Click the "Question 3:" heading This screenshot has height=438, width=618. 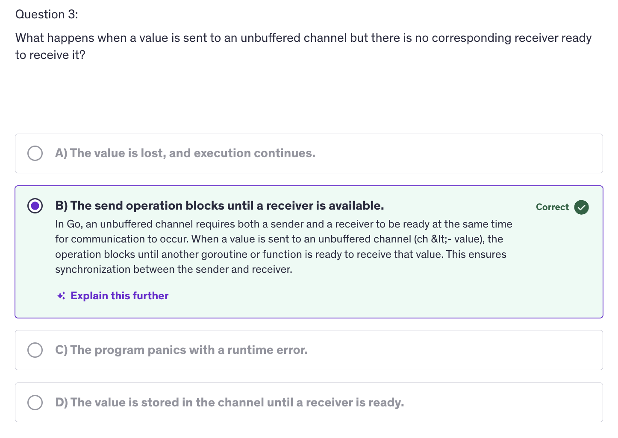47,15
